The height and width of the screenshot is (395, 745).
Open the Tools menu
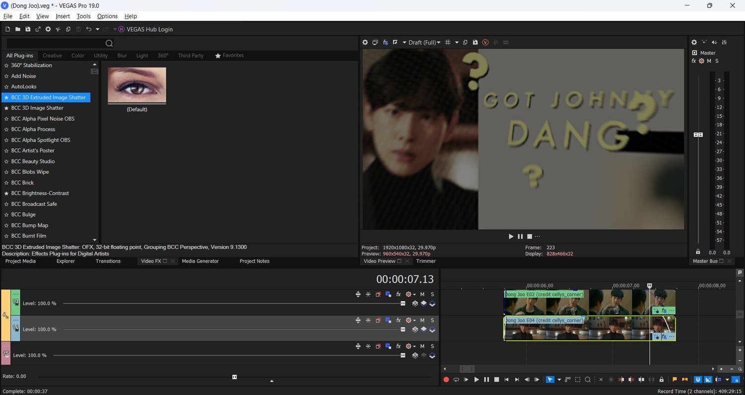point(83,16)
